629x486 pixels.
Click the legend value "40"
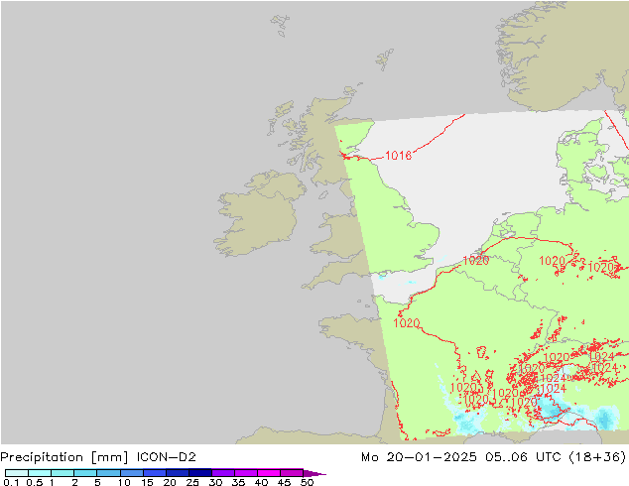(261, 482)
